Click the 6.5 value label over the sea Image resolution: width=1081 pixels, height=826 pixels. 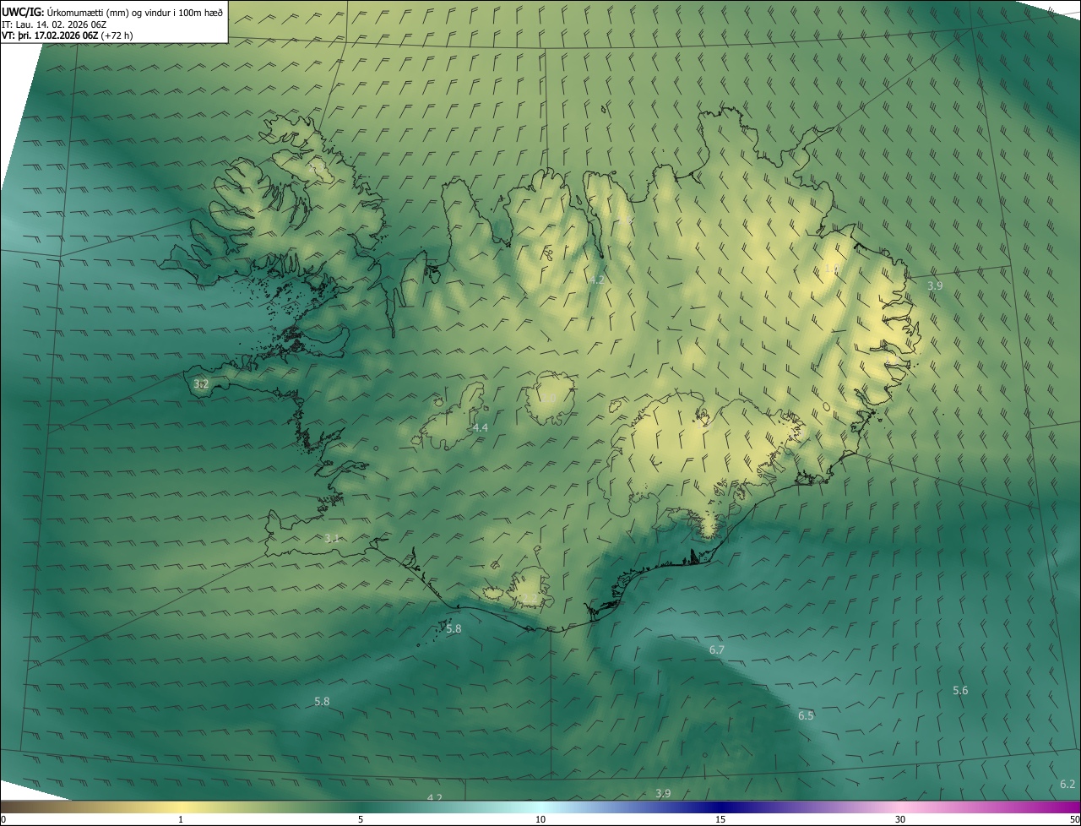[806, 715]
